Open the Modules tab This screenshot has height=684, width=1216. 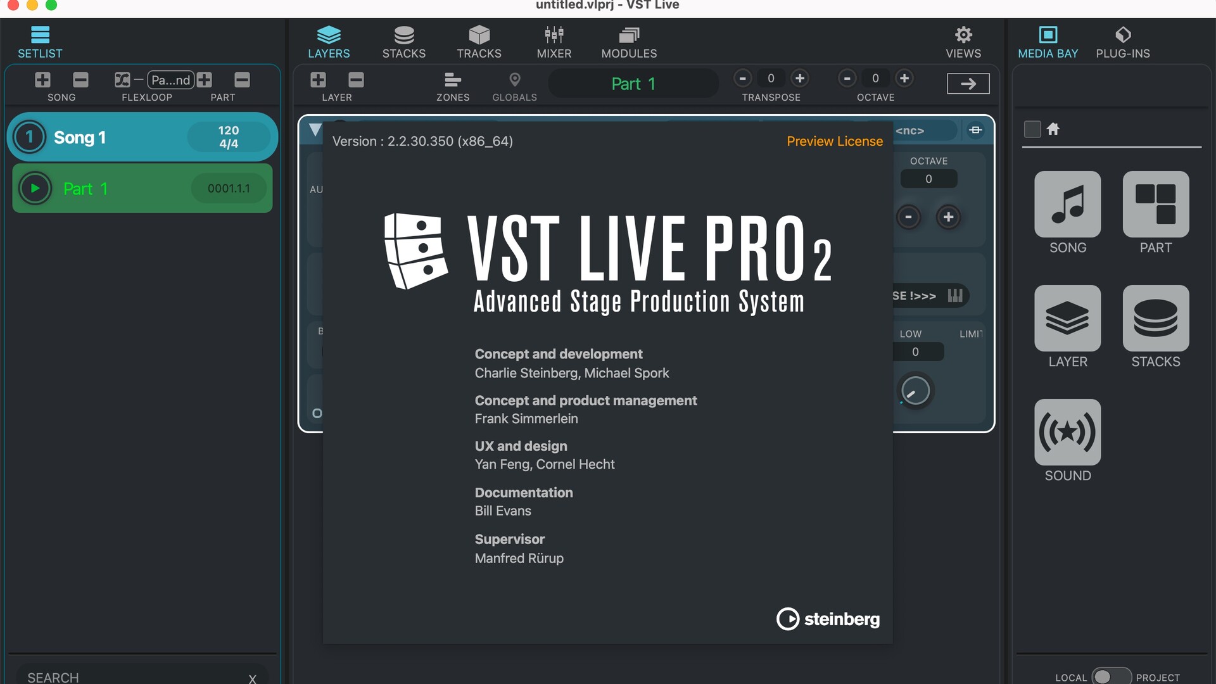pos(629,42)
